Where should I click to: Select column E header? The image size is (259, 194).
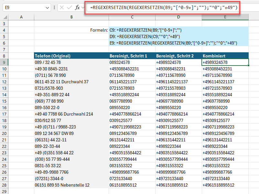click(225, 17)
